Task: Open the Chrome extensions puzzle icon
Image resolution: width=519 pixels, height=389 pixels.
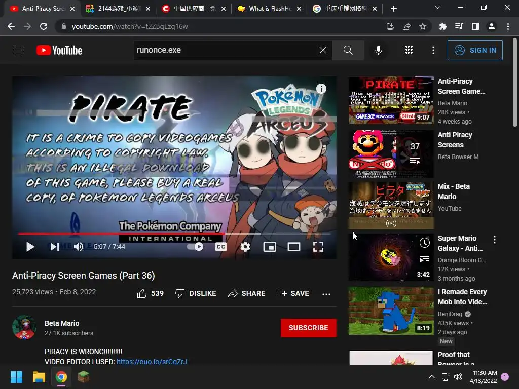Action: pyautogui.click(x=442, y=26)
